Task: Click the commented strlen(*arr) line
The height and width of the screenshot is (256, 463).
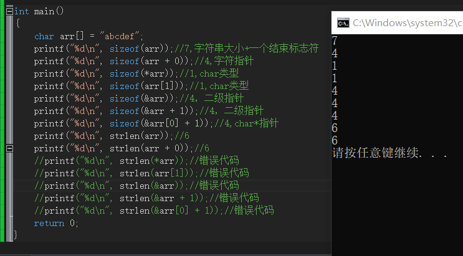Action: (x=136, y=161)
